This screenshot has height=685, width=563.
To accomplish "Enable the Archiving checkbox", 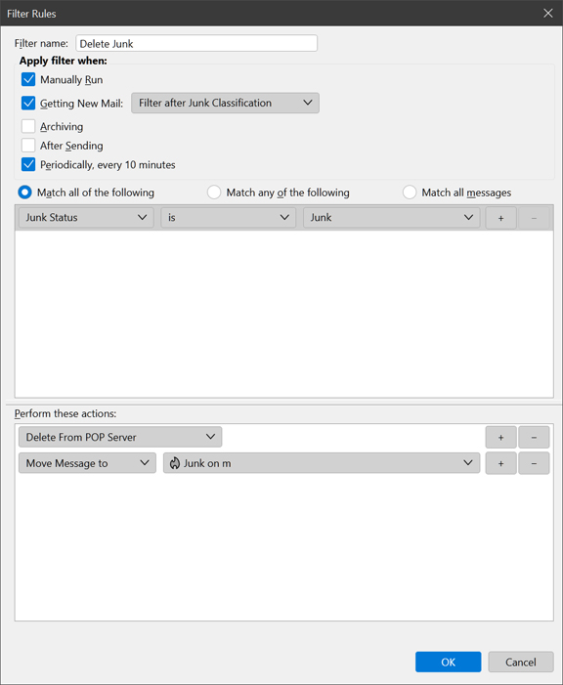I will [x=28, y=126].
